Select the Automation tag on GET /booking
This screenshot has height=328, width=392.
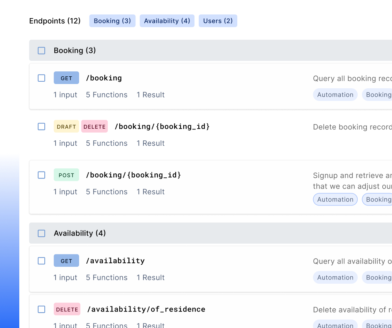pos(335,94)
